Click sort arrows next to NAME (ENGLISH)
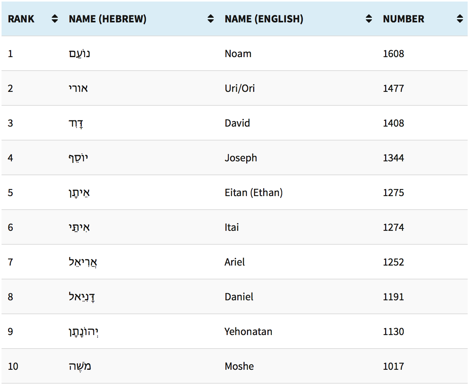The height and width of the screenshot is (386, 470). pyautogui.click(x=369, y=19)
